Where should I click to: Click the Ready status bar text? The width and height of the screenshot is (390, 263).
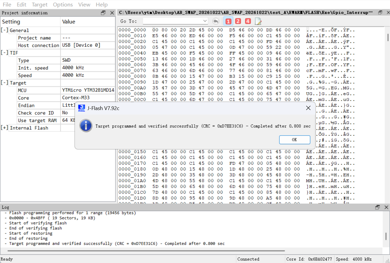(7, 259)
